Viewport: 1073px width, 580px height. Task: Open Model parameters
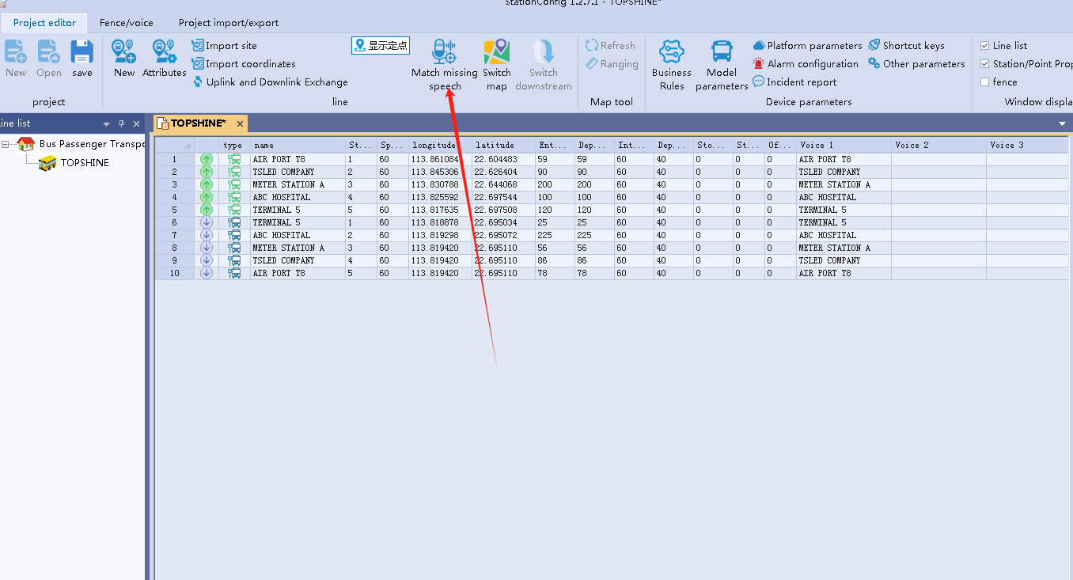tap(722, 53)
